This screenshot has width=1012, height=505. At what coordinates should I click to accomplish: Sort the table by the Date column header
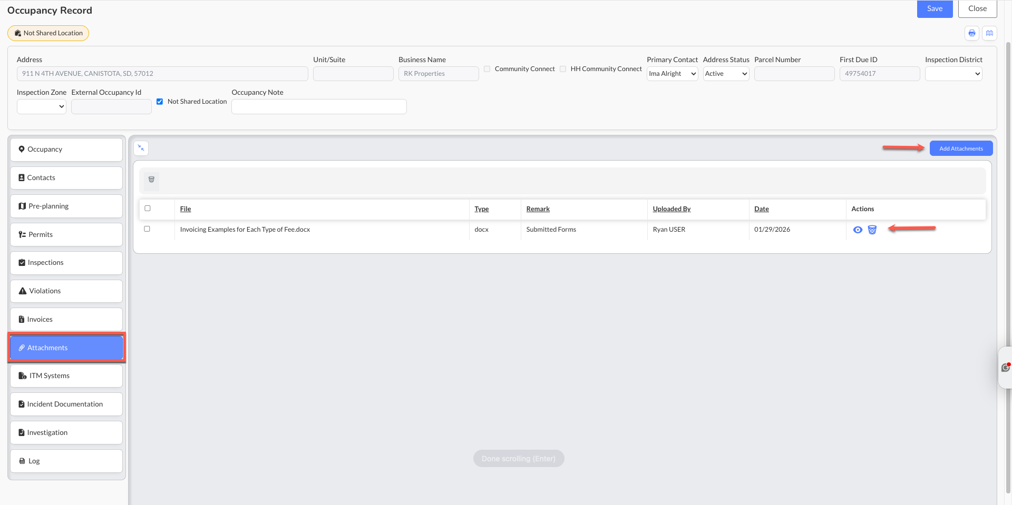[x=761, y=209]
